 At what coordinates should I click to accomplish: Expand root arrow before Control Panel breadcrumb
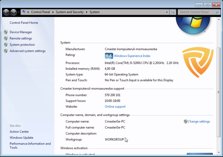click(28, 12)
